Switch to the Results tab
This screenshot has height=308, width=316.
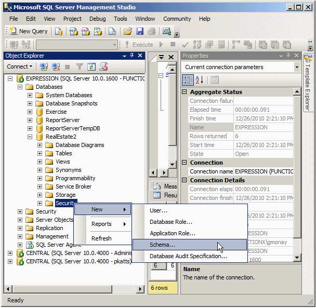click(x=165, y=195)
